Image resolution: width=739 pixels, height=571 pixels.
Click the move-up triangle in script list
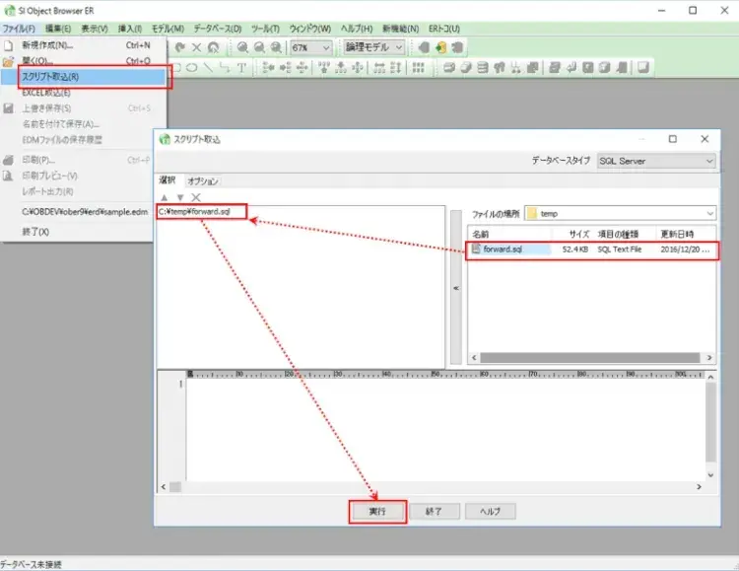164,197
